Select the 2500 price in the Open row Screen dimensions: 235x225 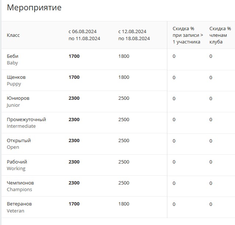[124, 141]
